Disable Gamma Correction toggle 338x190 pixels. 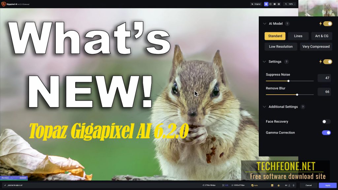tap(326, 133)
